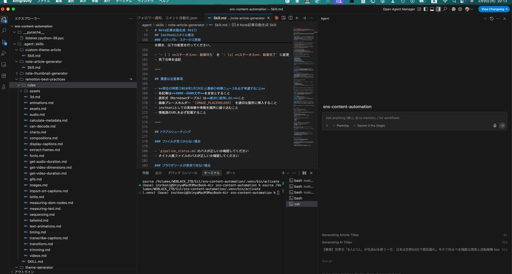
Task: Click note-article-generator in breadcrumb
Action: tap(186, 25)
